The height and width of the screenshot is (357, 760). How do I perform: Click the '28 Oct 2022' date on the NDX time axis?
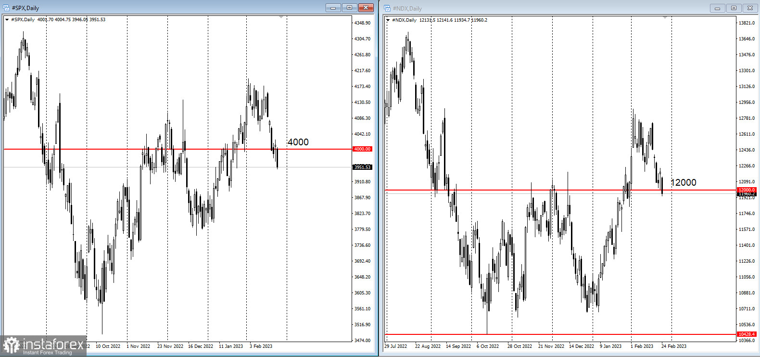[519, 346]
